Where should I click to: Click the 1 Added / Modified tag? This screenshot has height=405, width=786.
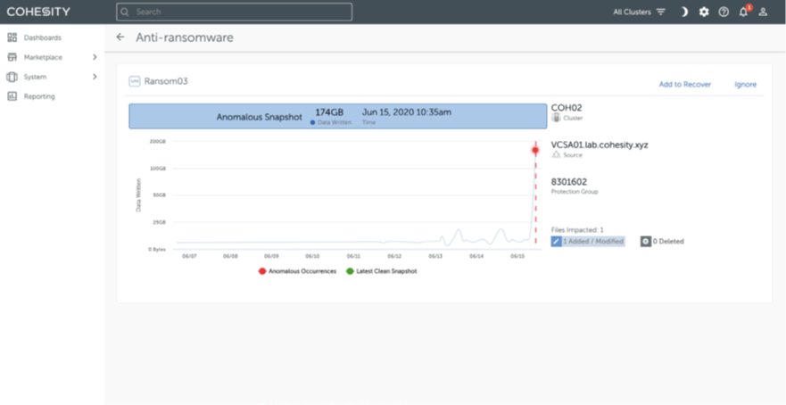588,241
